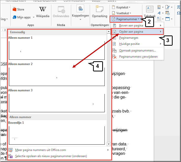This screenshot has width=181, height=162.
Task: Click the Quick Parts icon
Action: [159, 7]
